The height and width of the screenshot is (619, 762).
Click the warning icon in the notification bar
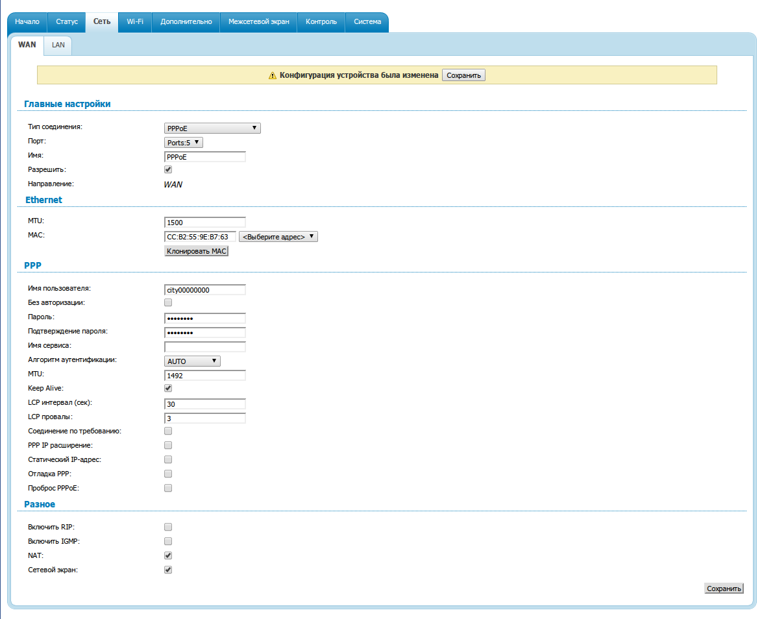click(273, 76)
